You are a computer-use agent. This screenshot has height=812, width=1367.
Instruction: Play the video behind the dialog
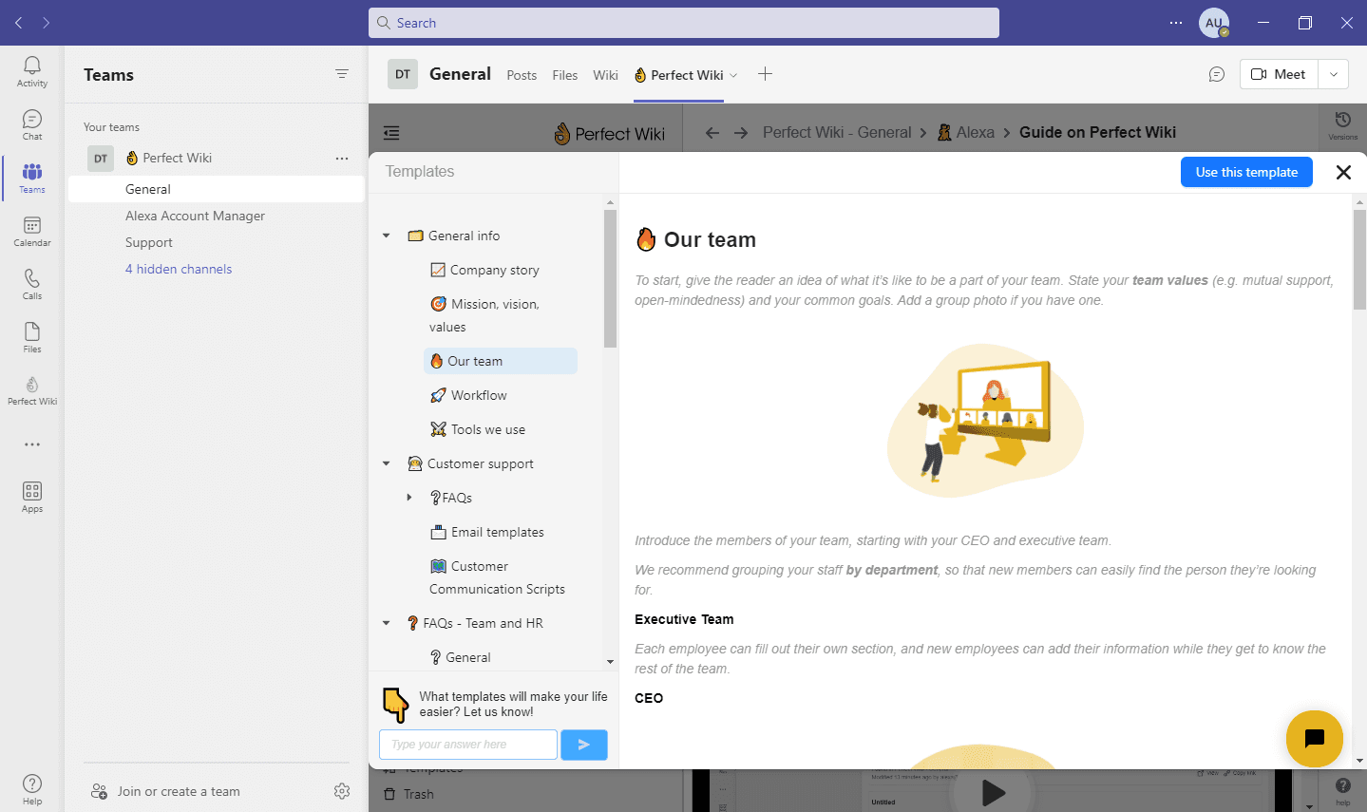tap(993, 792)
